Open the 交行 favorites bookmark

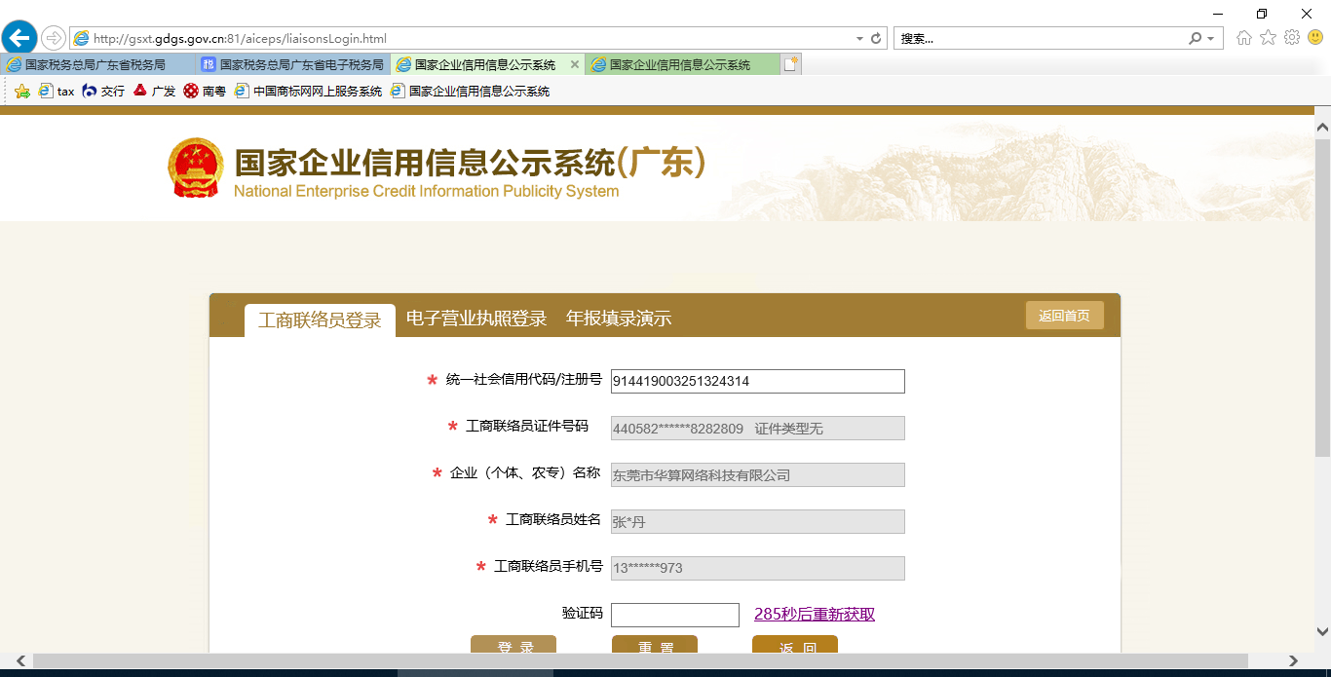click(x=103, y=91)
